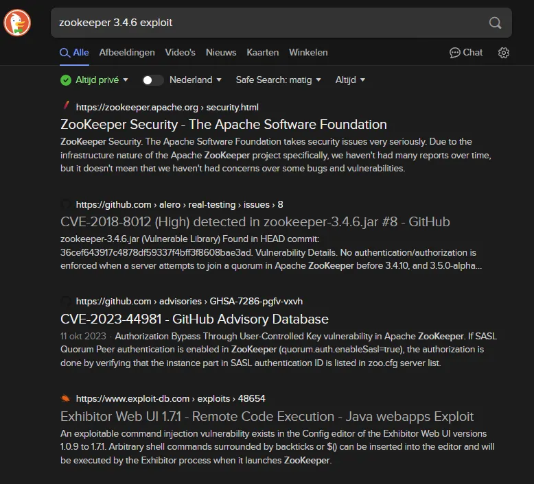534x484 pixels.
Task: Select the Video's tab
Action: [180, 52]
